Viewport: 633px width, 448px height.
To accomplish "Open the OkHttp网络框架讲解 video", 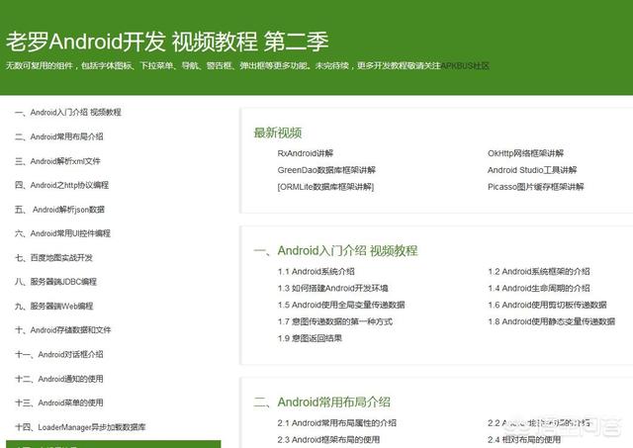I will tap(525, 153).
